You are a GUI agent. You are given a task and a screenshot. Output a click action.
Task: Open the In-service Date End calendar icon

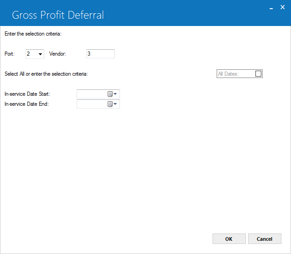point(110,104)
